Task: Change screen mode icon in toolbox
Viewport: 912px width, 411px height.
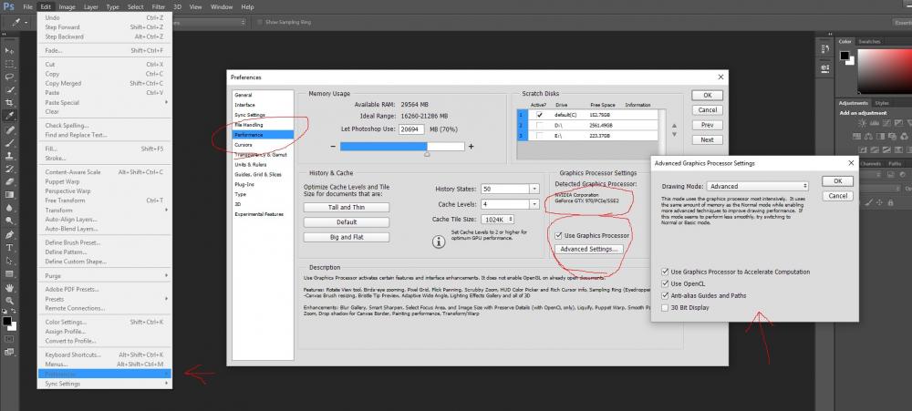Action: pyautogui.click(x=9, y=352)
